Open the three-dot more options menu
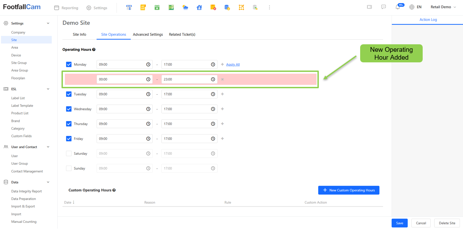The height and width of the screenshot is (230, 463). tap(269, 7)
